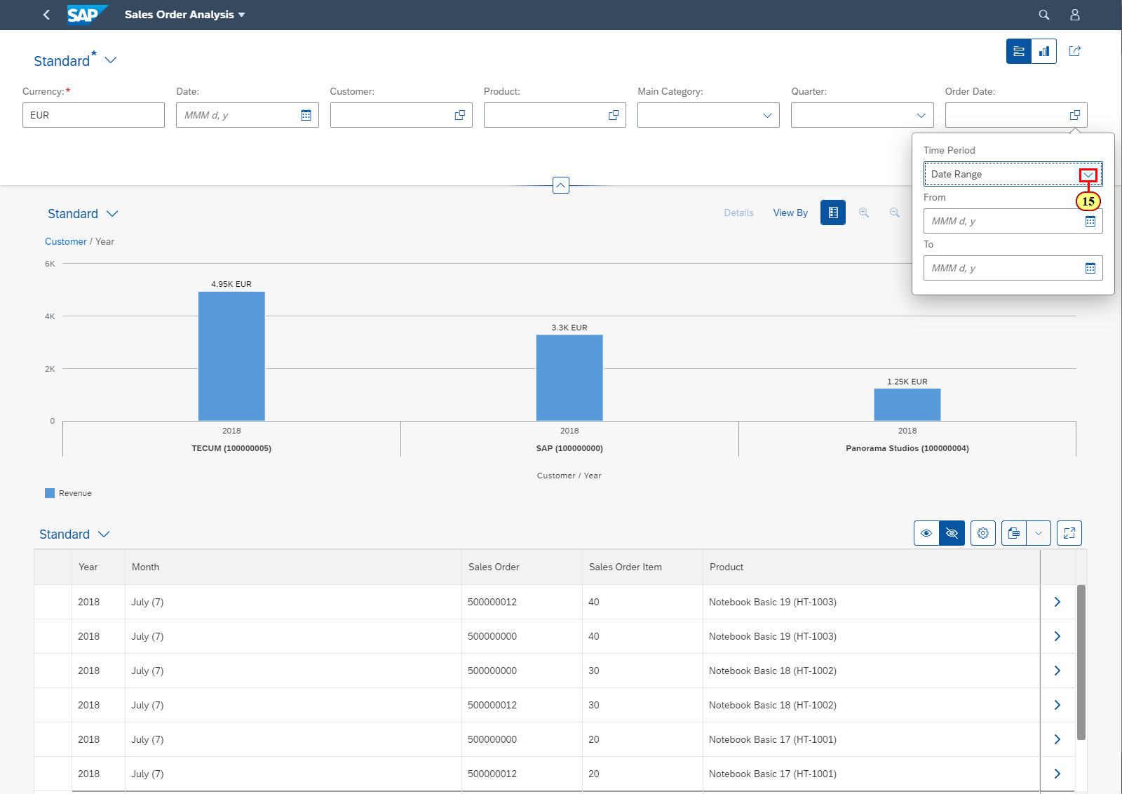Viewport: 1122px width, 794px height.
Task: Open the search icon in the header
Action: pyautogui.click(x=1043, y=15)
